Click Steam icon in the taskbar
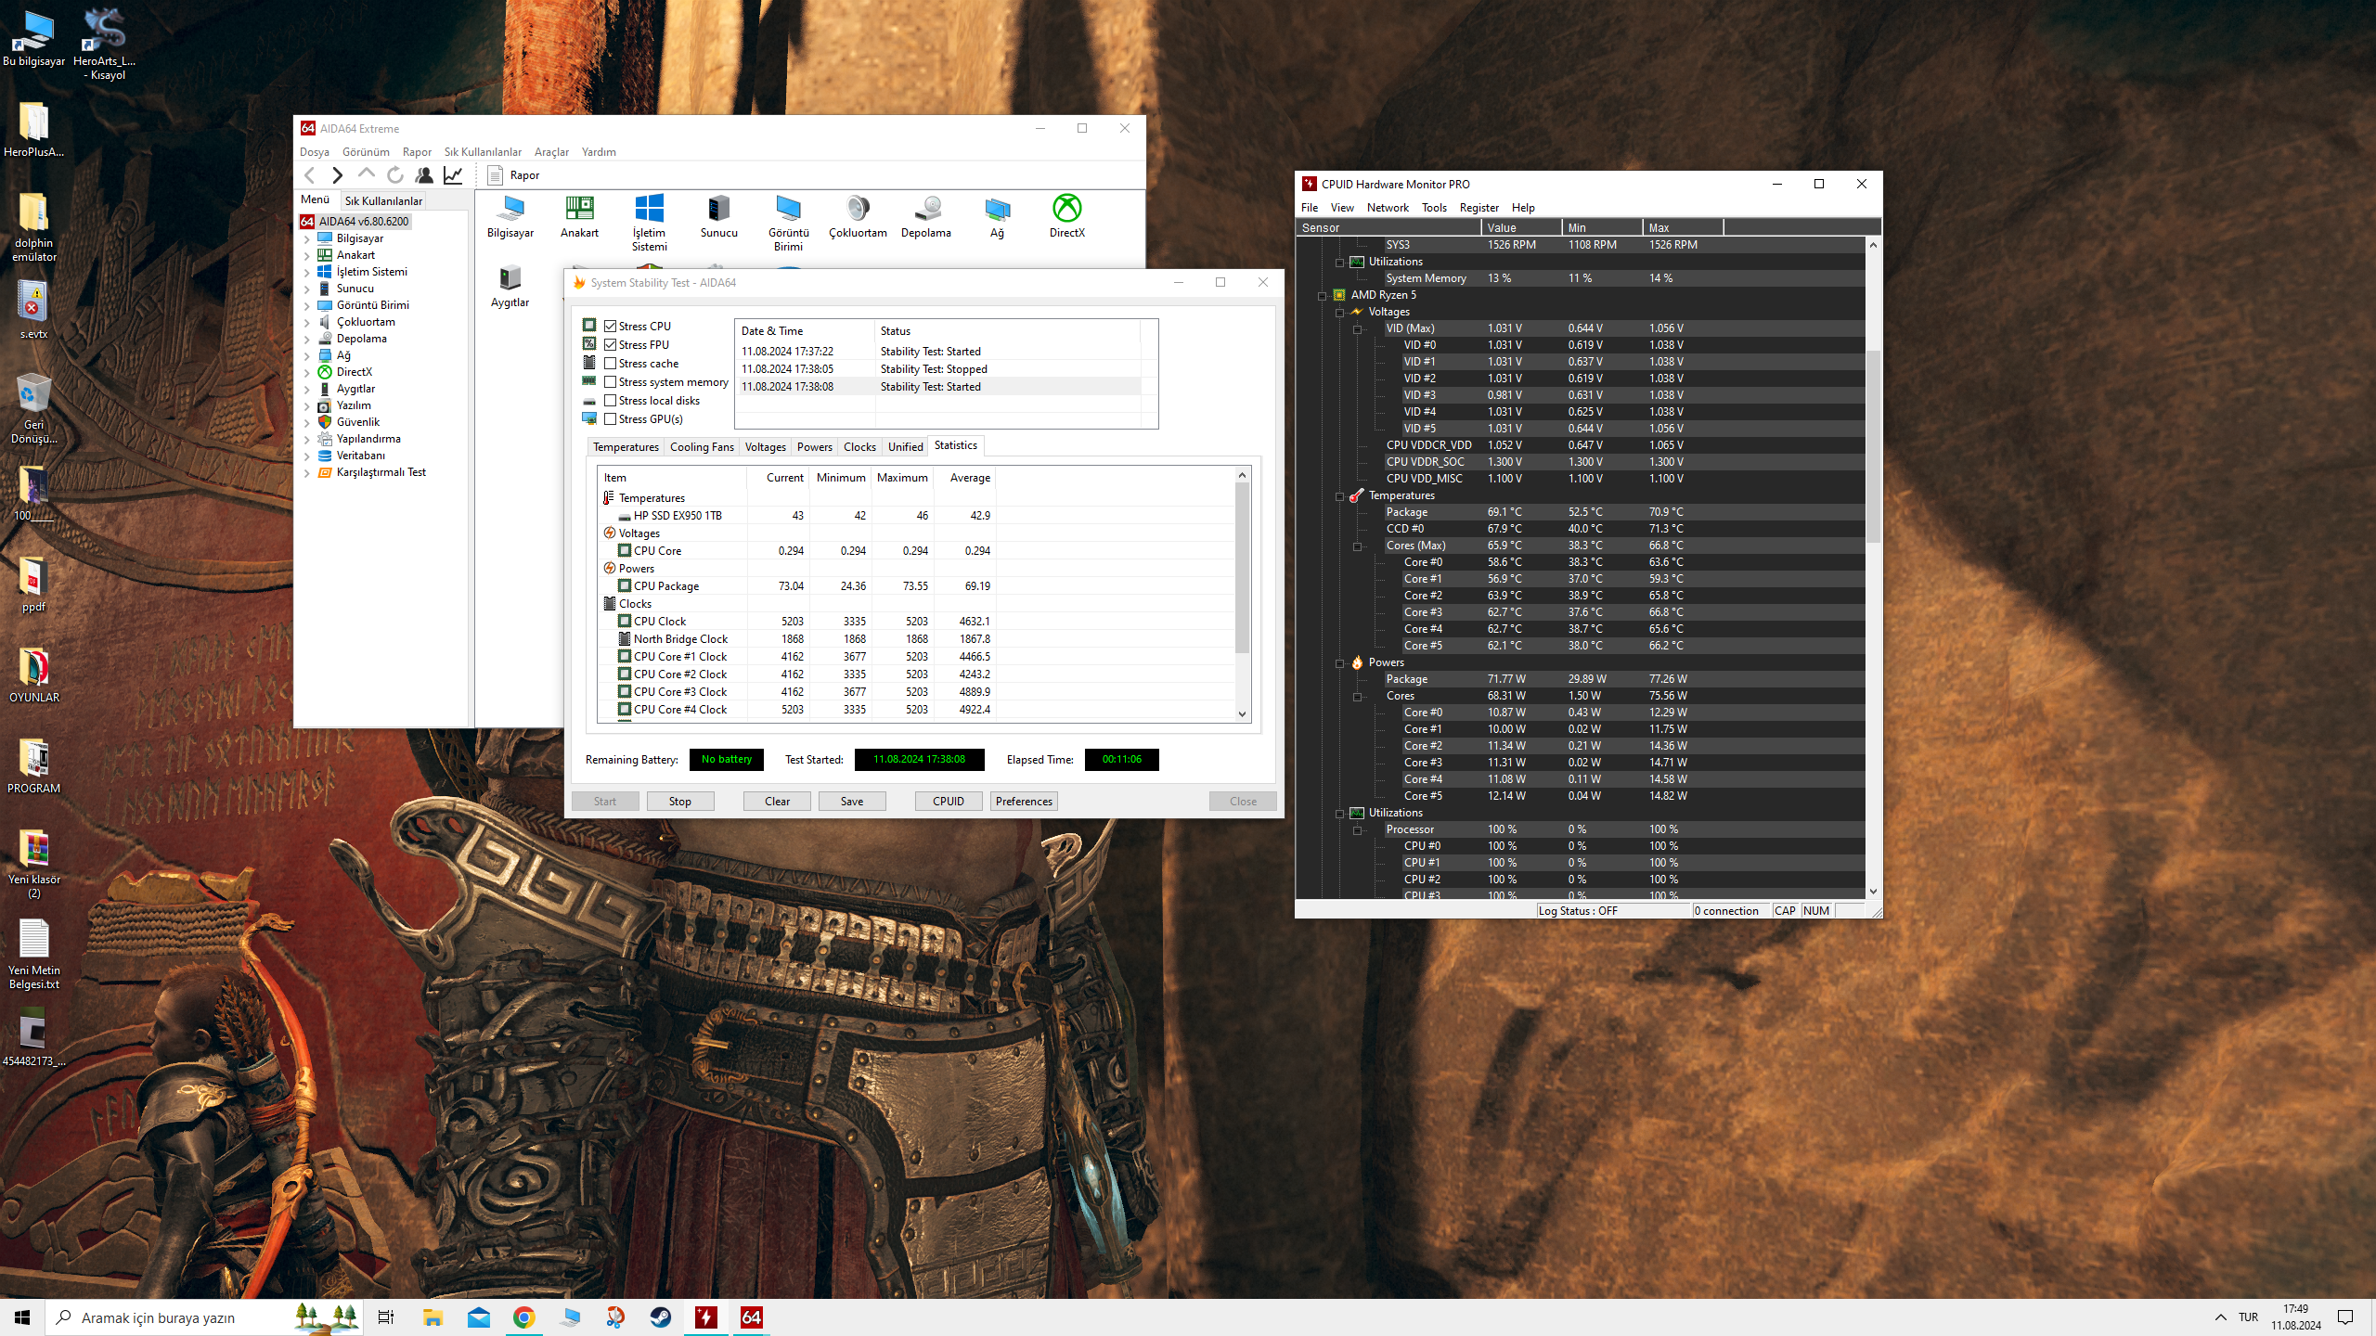 pyautogui.click(x=661, y=1317)
